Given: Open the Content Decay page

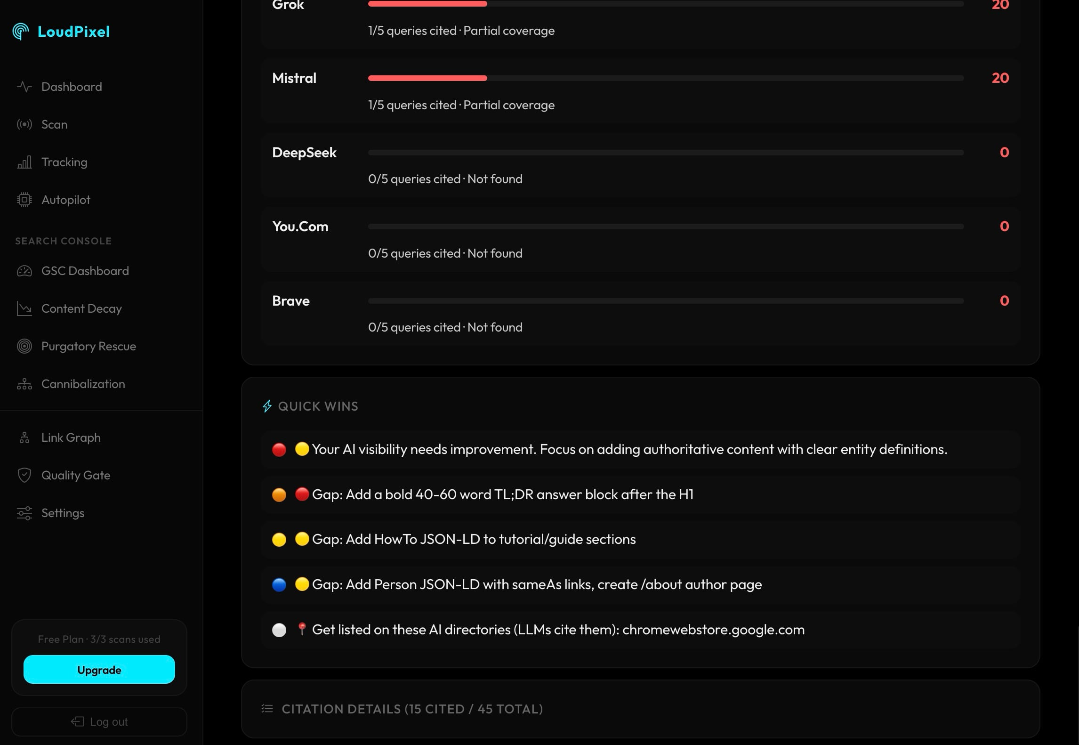Looking at the screenshot, I should point(81,308).
